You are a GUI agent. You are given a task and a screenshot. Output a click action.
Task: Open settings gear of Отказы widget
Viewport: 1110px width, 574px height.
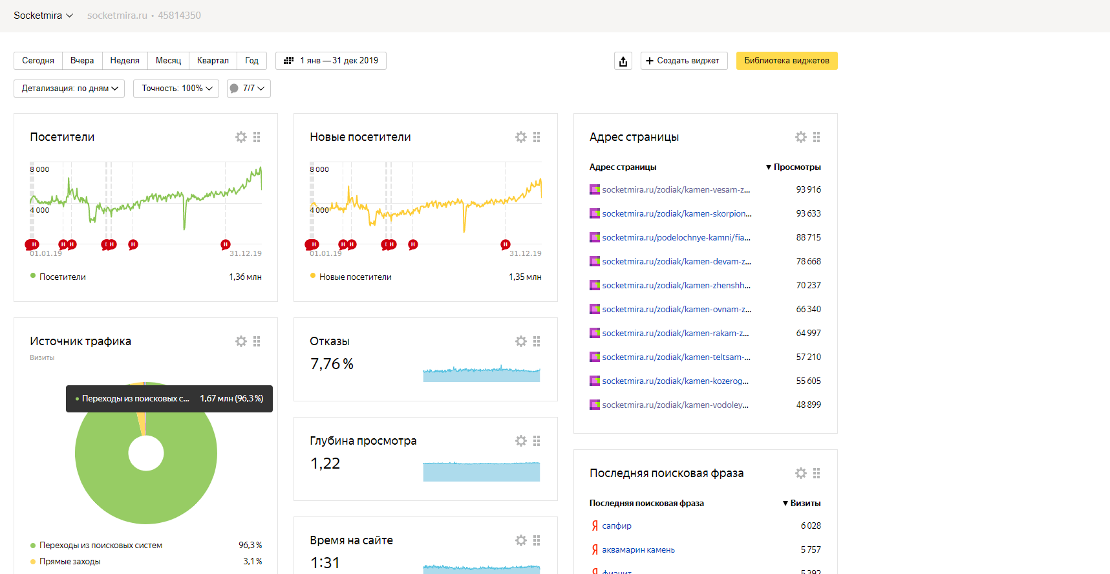point(521,341)
